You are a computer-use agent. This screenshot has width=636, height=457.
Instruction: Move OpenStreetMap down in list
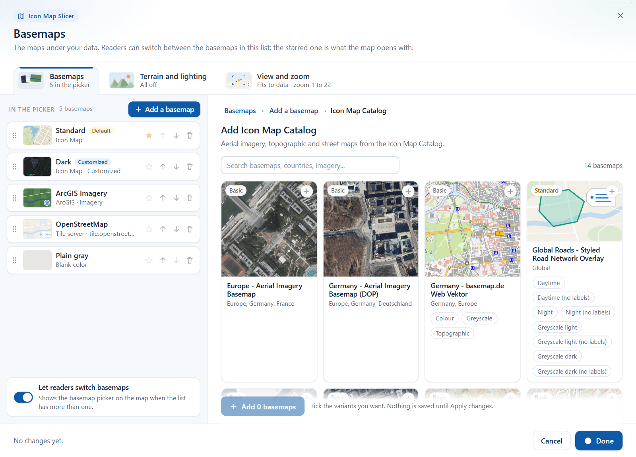176,229
